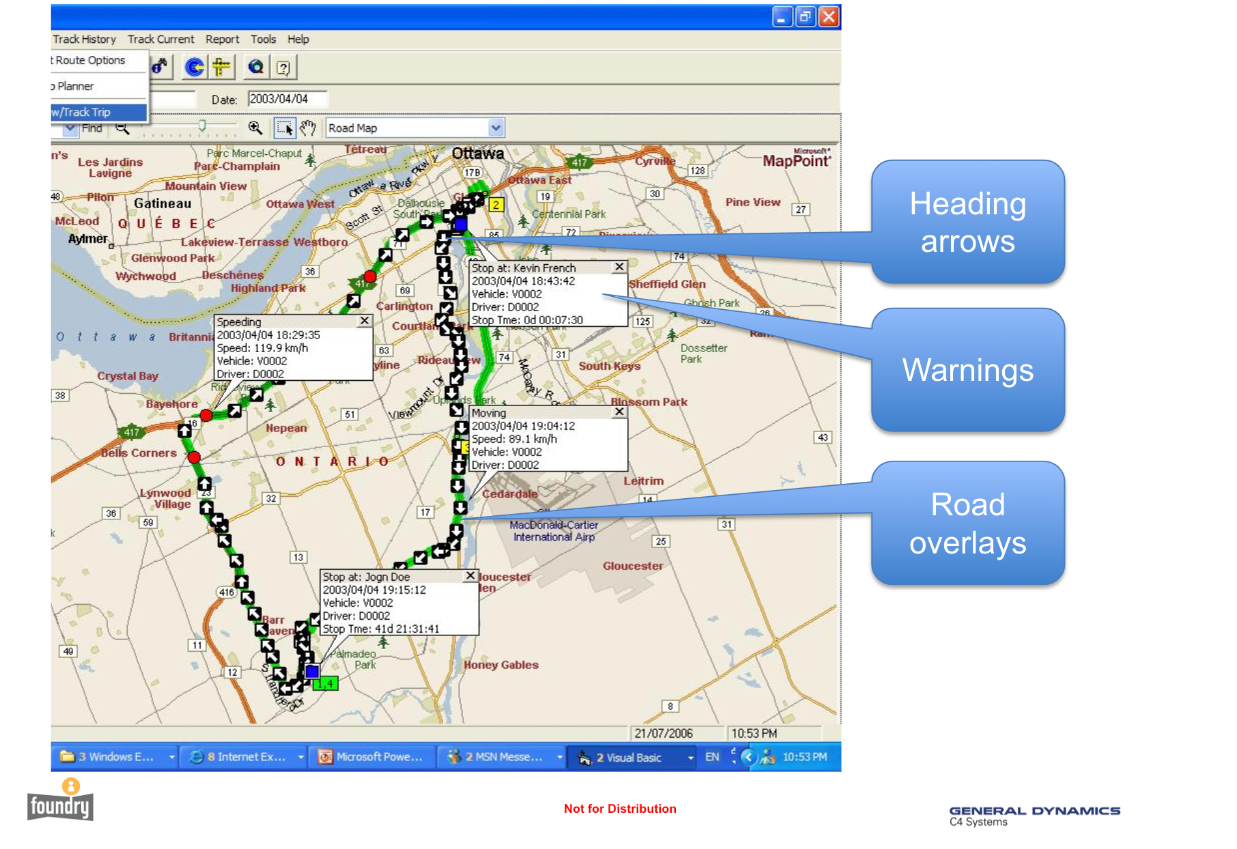Screen dimensions: 1237x849
Task: Close the Moving info popup
Action: click(x=619, y=412)
